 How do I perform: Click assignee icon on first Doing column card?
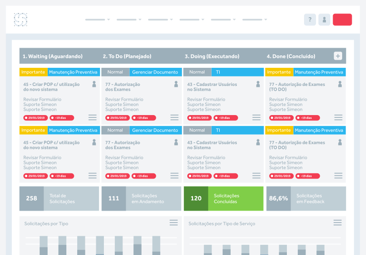coord(258,84)
